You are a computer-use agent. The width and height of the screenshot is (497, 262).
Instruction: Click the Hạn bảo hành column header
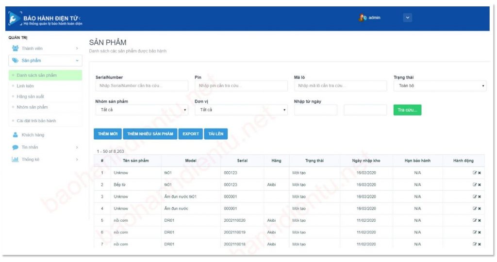coord(417,161)
